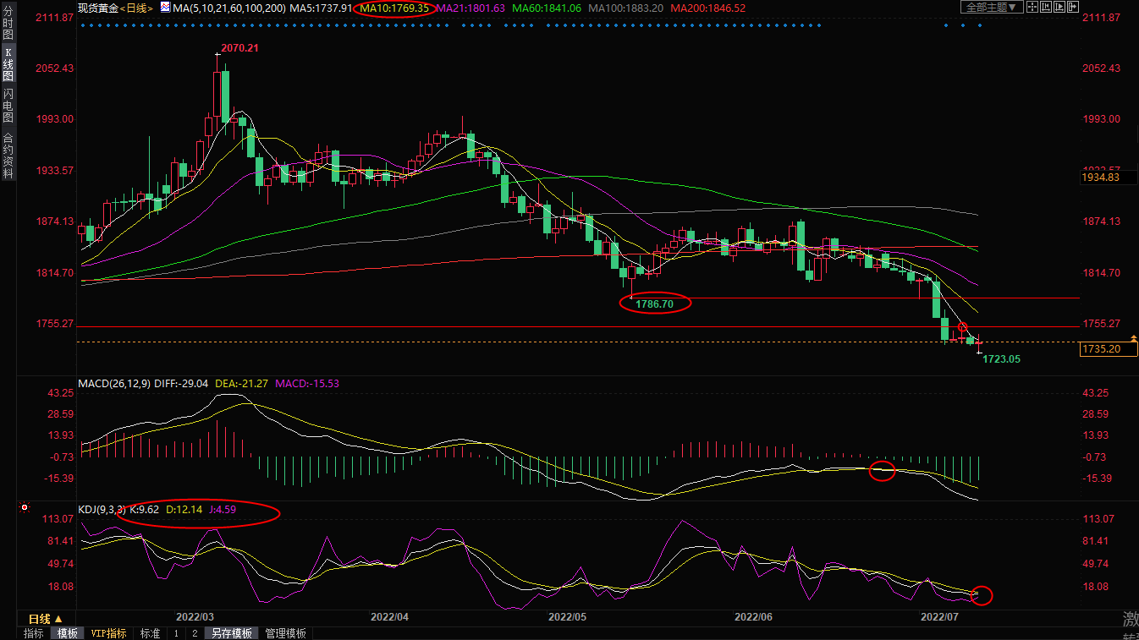This screenshot has height=640, width=1139.
Task: Click the orange price marker arrow
Action: click(1133, 339)
